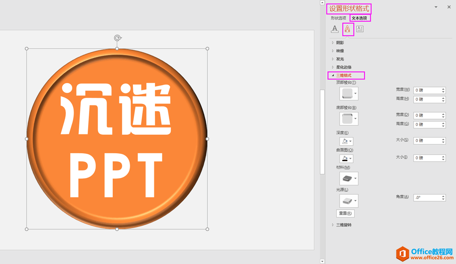The width and height of the screenshot is (456, 264).
Task: Switch to the 文本选项 tab
Action: pos(359,18)
